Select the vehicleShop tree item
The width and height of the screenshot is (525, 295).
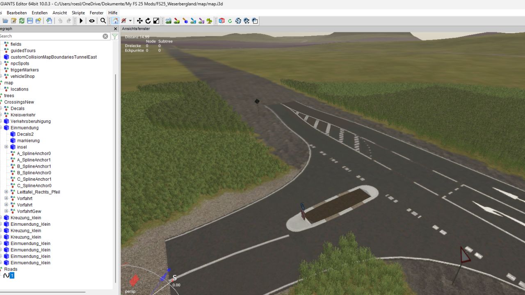point(23,76)
